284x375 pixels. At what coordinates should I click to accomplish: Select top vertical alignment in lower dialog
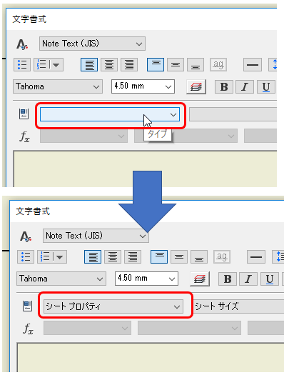tap(159, 257)
